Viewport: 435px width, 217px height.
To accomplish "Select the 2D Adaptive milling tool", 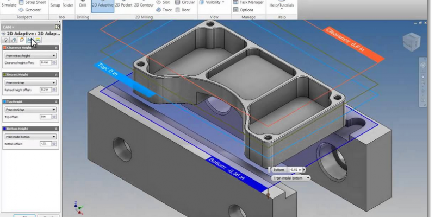I will coord(102,5).
